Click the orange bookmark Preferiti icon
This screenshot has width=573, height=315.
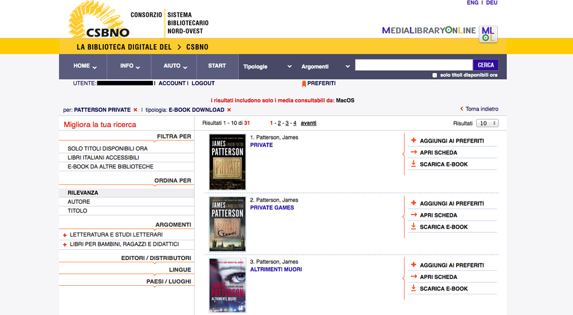pos(304,84)
